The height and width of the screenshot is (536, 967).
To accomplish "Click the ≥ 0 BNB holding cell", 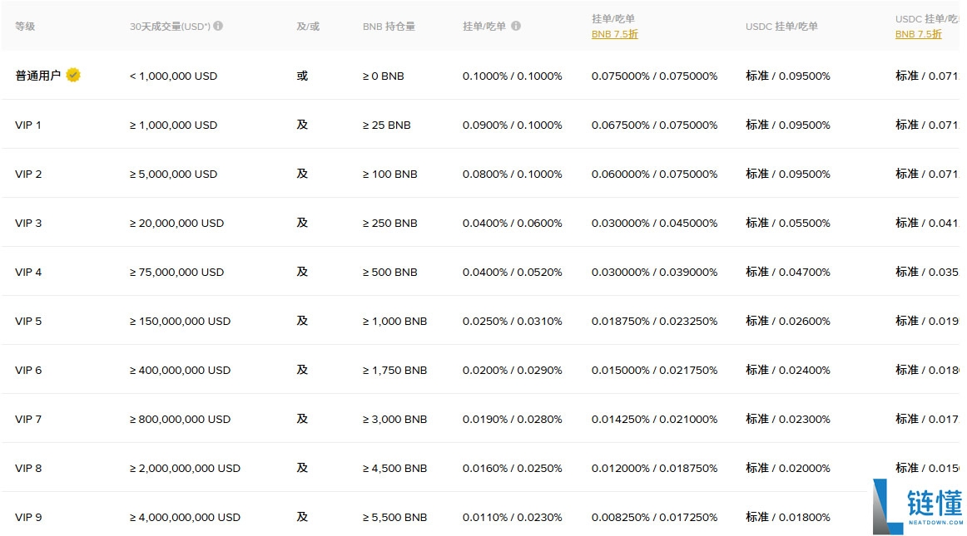I will pos(384,76).
